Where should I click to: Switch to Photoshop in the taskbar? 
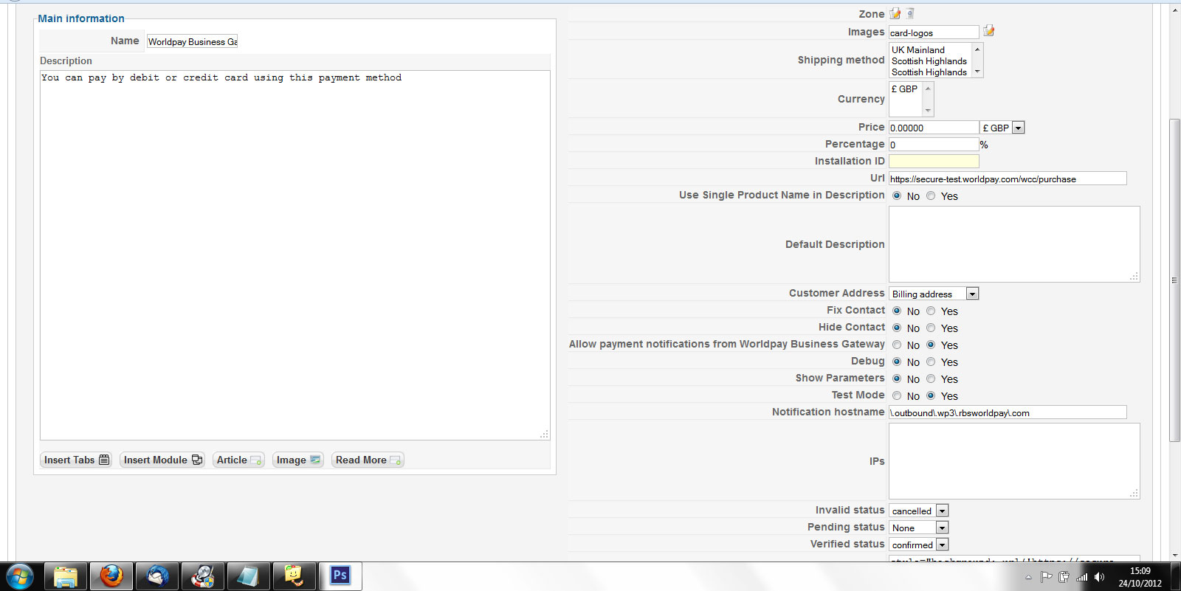pos(340,576)
